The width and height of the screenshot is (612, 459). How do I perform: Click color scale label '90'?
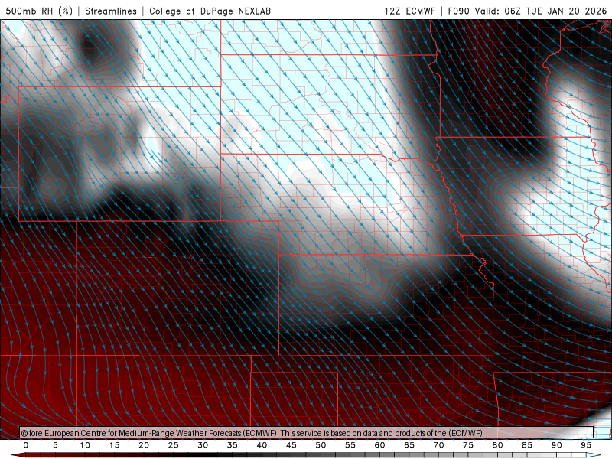pos(557,445)
